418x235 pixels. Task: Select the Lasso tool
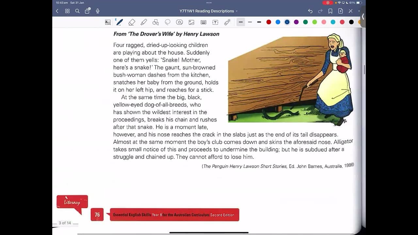[x=168, y=22]
